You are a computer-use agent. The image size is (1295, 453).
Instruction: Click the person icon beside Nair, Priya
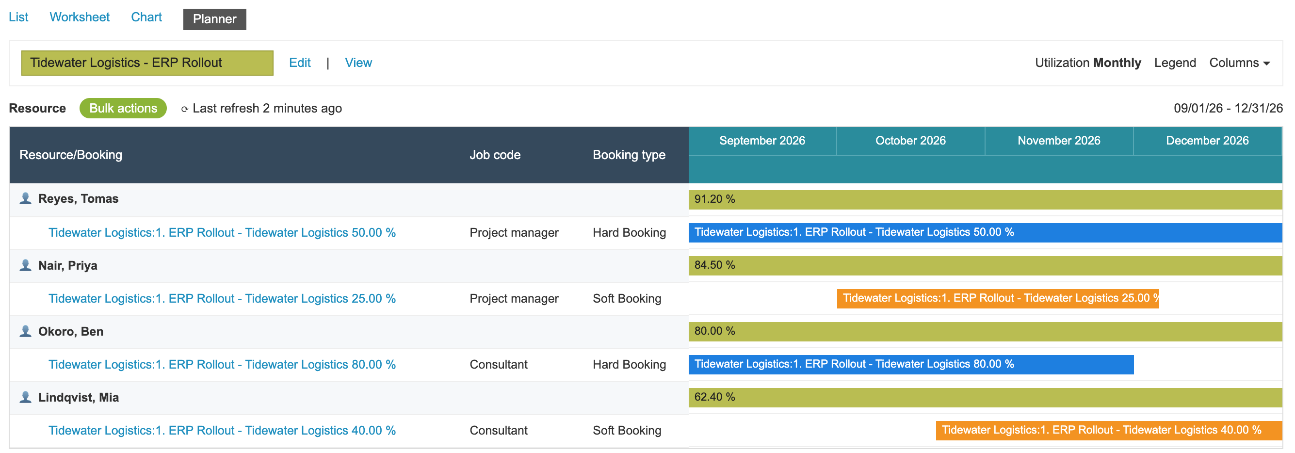(25, 265)
